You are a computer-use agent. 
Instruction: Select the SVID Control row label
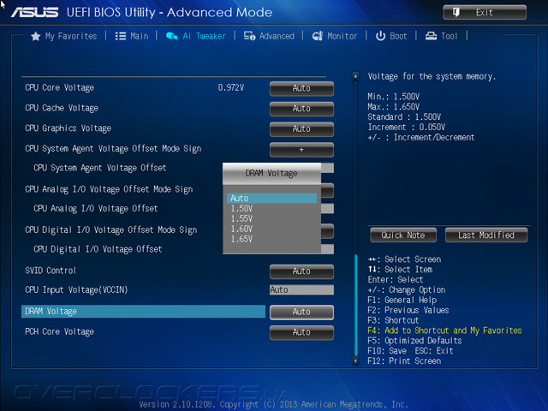pos(51,271)
